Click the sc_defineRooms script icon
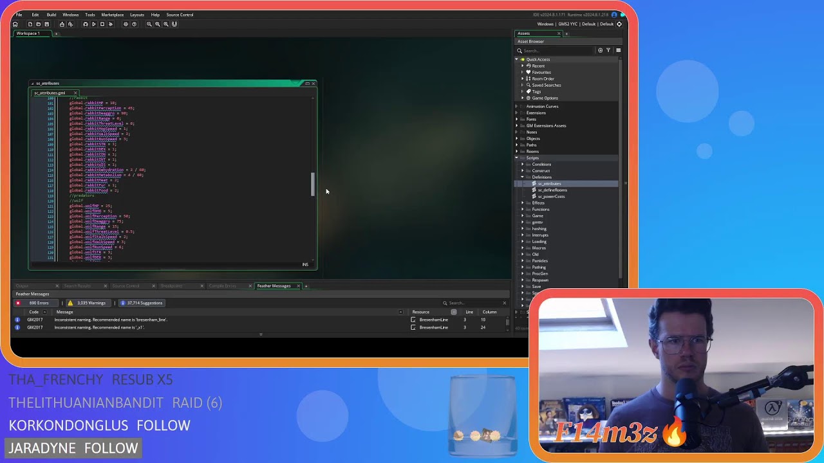The width and height of the screenshot is (824, 463). [534, 190]
